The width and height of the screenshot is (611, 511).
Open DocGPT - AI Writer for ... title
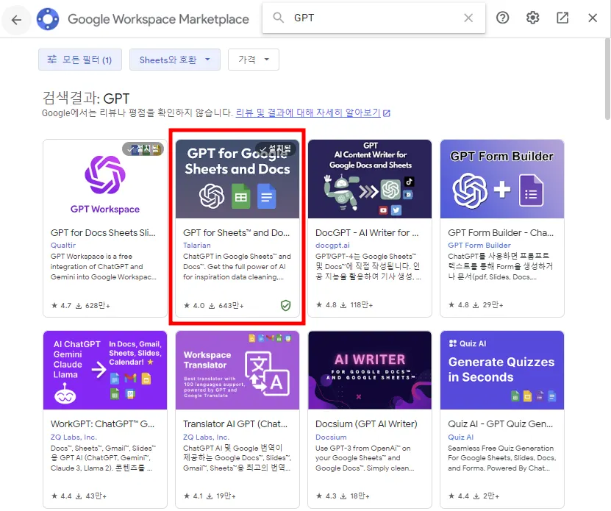coord(367,232)
